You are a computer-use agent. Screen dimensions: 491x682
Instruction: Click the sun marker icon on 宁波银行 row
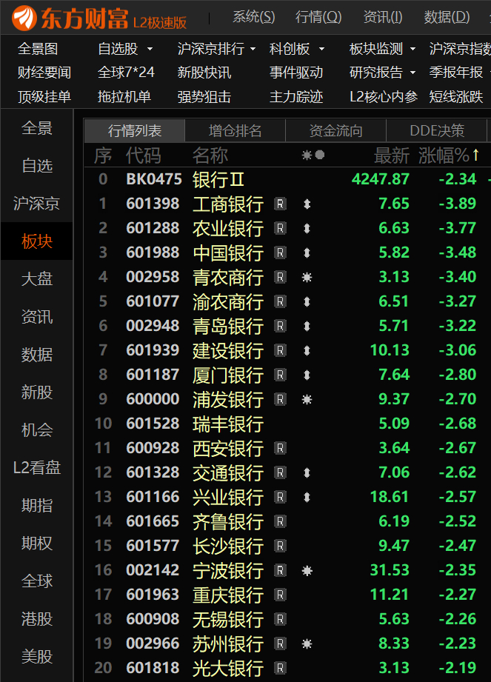click(x=307, y=570)
